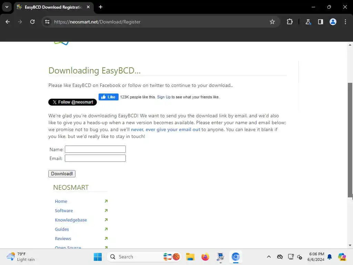Screen dimensions: 353x265
Task: Click the Download! button
Action: (x=62, y=174)
